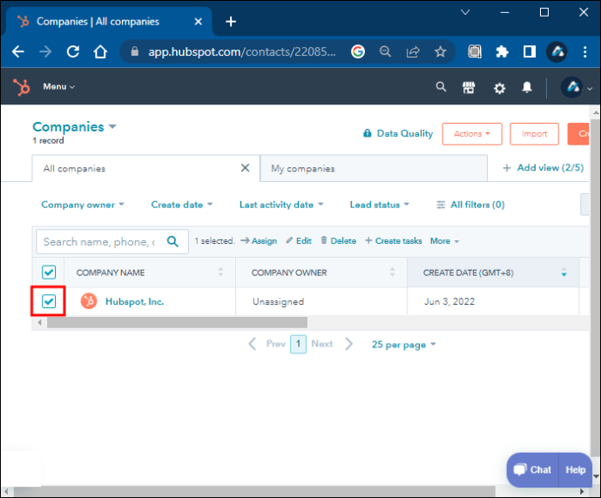Image resolution: width=601 pixels, height=498 pixels.
Task: Open the Create date filter
Action: pyautogui.click(x=182, y=205)
